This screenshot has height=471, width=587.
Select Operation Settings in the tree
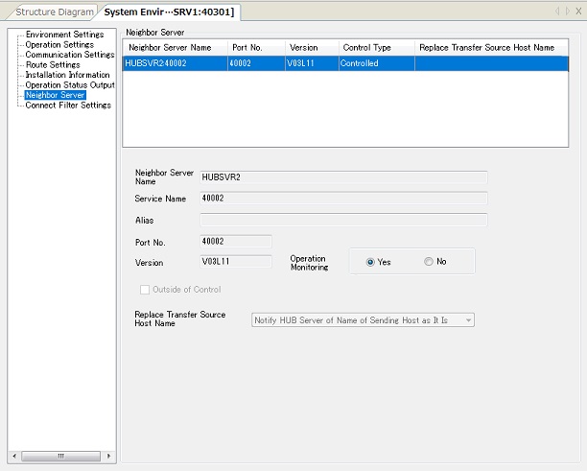(x=59, y=45)
